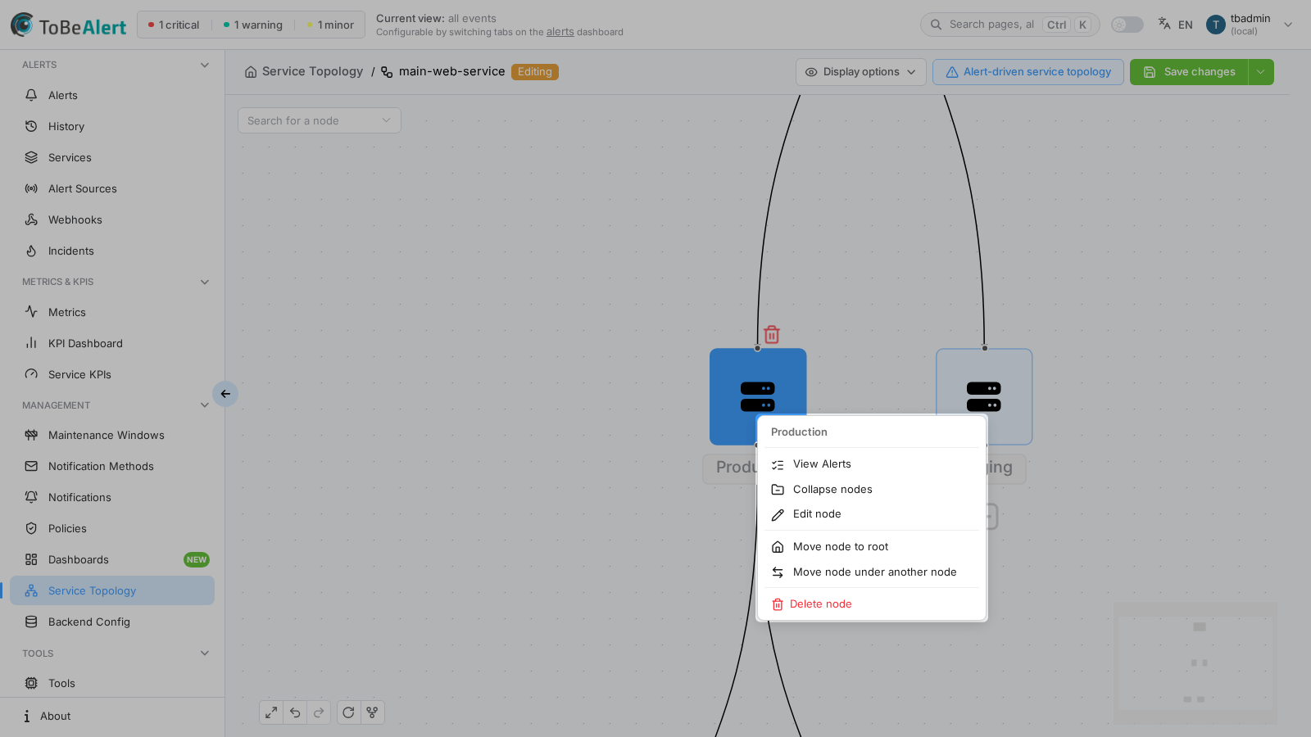Select View Alerts in context menu
1311x737 pixels.
[x=872, y=464]
